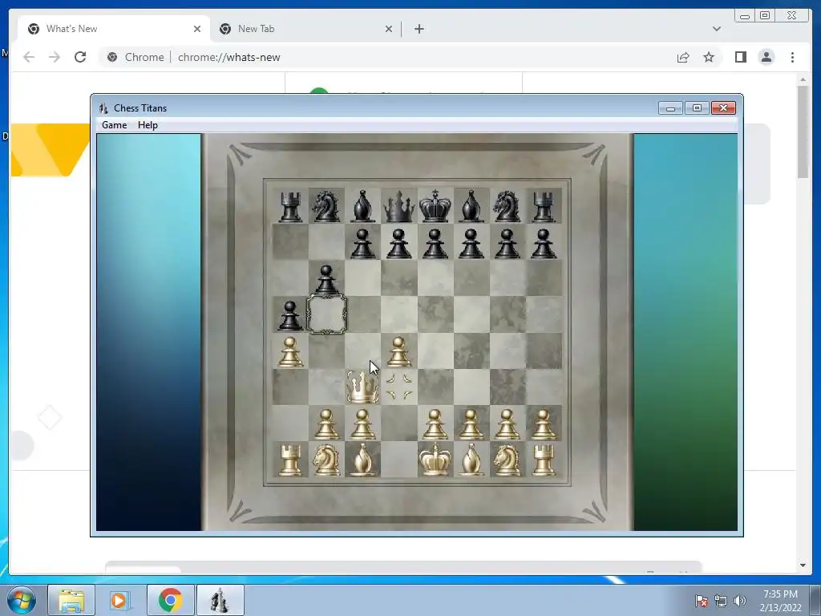The width and height of the screenshot is (821, 616).
Task: Select the white knight on g1
Action: coord(507,460)
